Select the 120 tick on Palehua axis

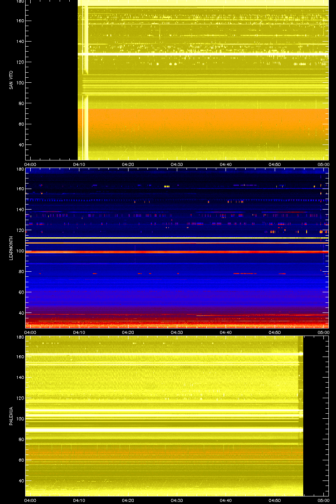[20, 398]
